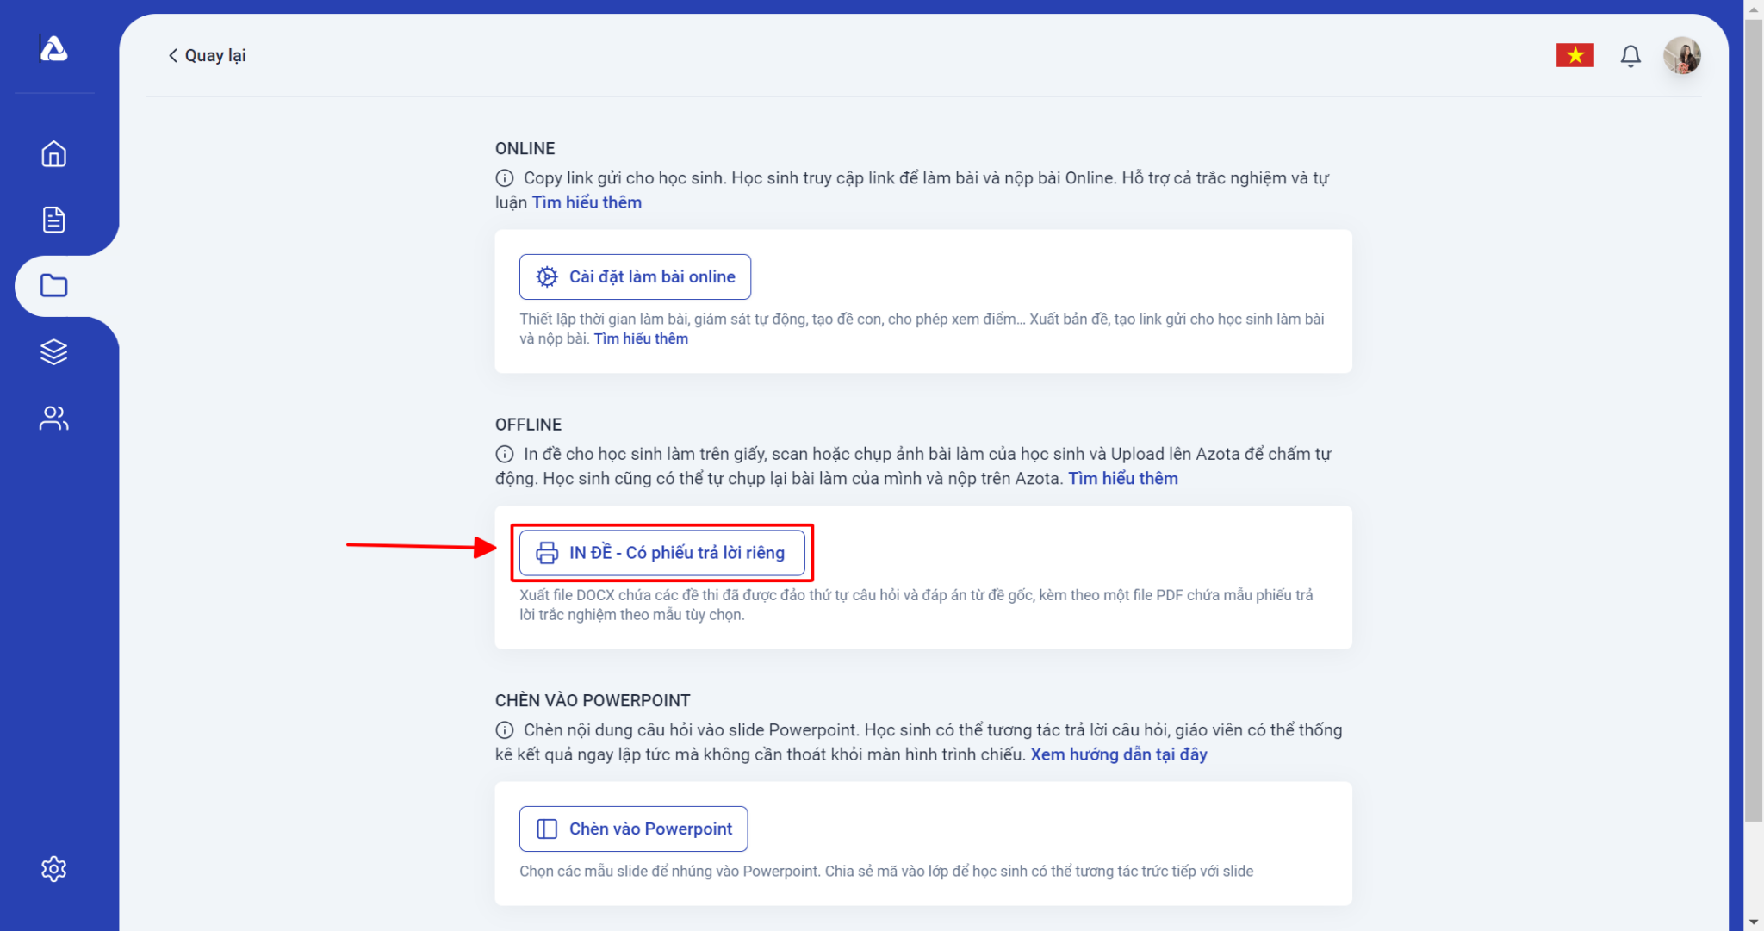
Task: Open the user profile avatar
Action: coord(1681,56)
